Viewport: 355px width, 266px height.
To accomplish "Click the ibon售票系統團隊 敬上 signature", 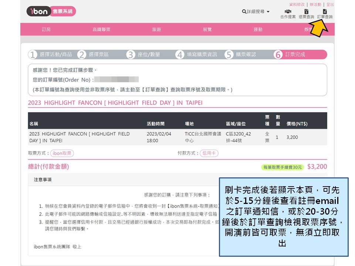I will coord(58,247).
